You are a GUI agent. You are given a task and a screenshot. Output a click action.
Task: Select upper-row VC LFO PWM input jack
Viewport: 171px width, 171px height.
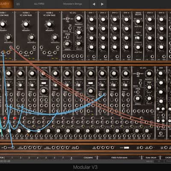click(x=68, y=37)
